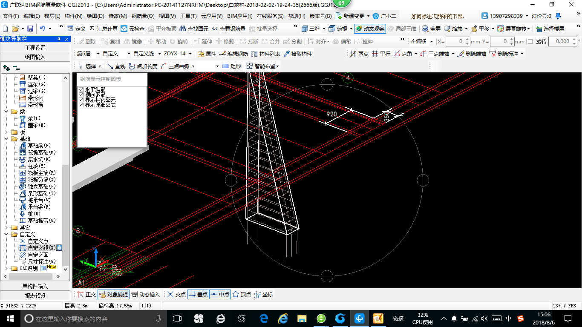This screenshot has width=582, height=327.
Task: Click the 报表预览 panel button
Action: (x=35, y=295)
